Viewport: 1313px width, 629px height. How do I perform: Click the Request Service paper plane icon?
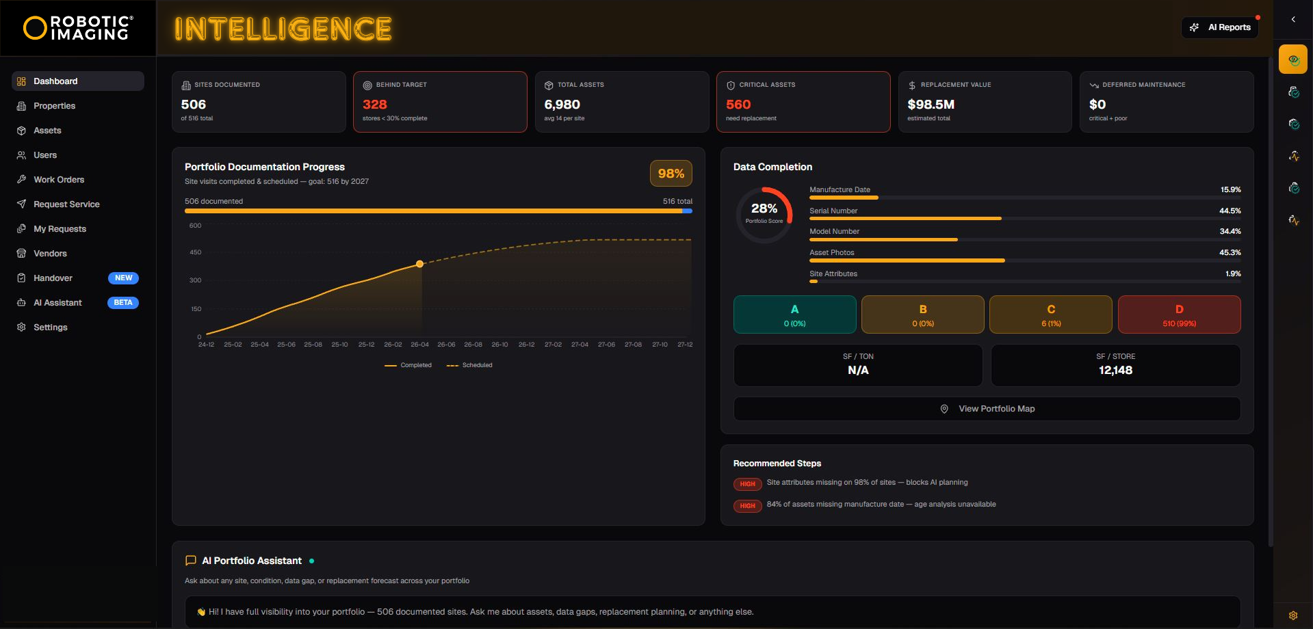coord(21,204)
